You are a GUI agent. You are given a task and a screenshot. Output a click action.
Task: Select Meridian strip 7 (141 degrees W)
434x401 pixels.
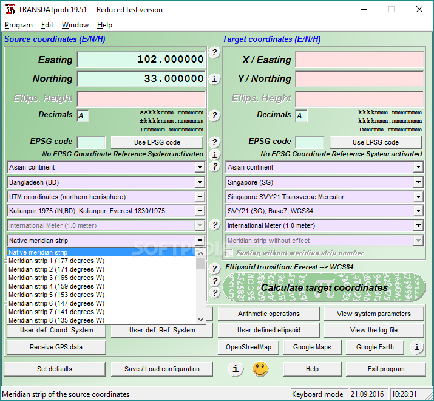coord(101,312)
